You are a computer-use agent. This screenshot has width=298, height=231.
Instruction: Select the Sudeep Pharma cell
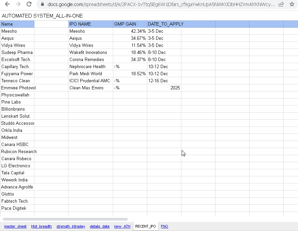click(x=17, y=53)
